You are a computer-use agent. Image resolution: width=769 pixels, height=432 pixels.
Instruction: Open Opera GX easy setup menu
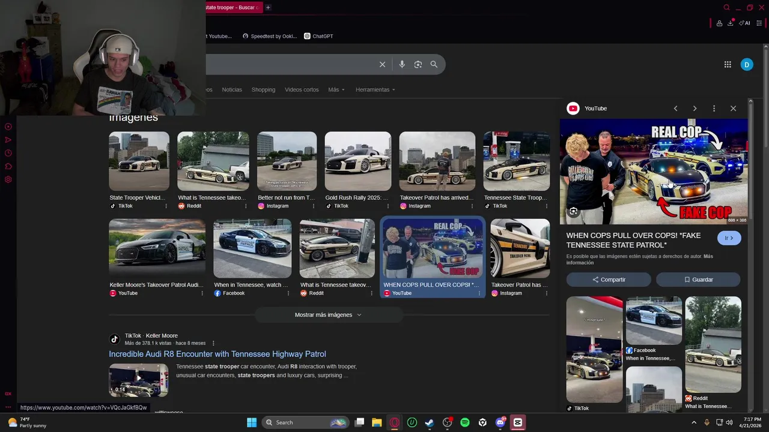(x=759, y=23)
